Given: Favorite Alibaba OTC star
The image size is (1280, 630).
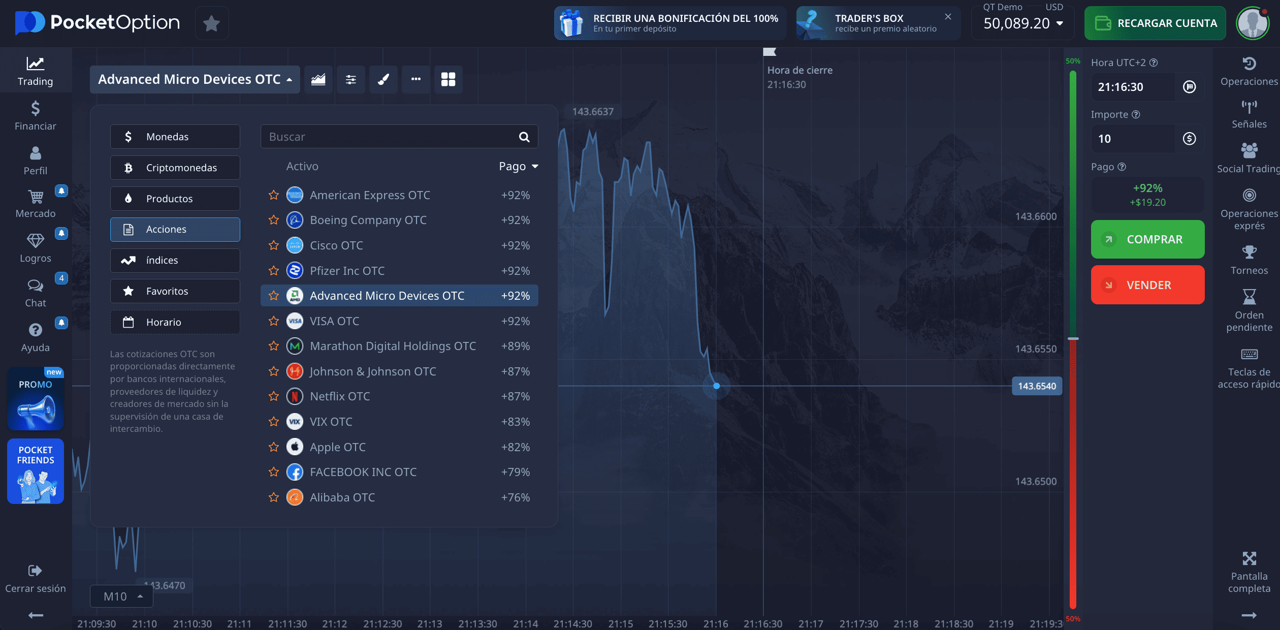Looking at the screenshot, I should tap(274, 497).
